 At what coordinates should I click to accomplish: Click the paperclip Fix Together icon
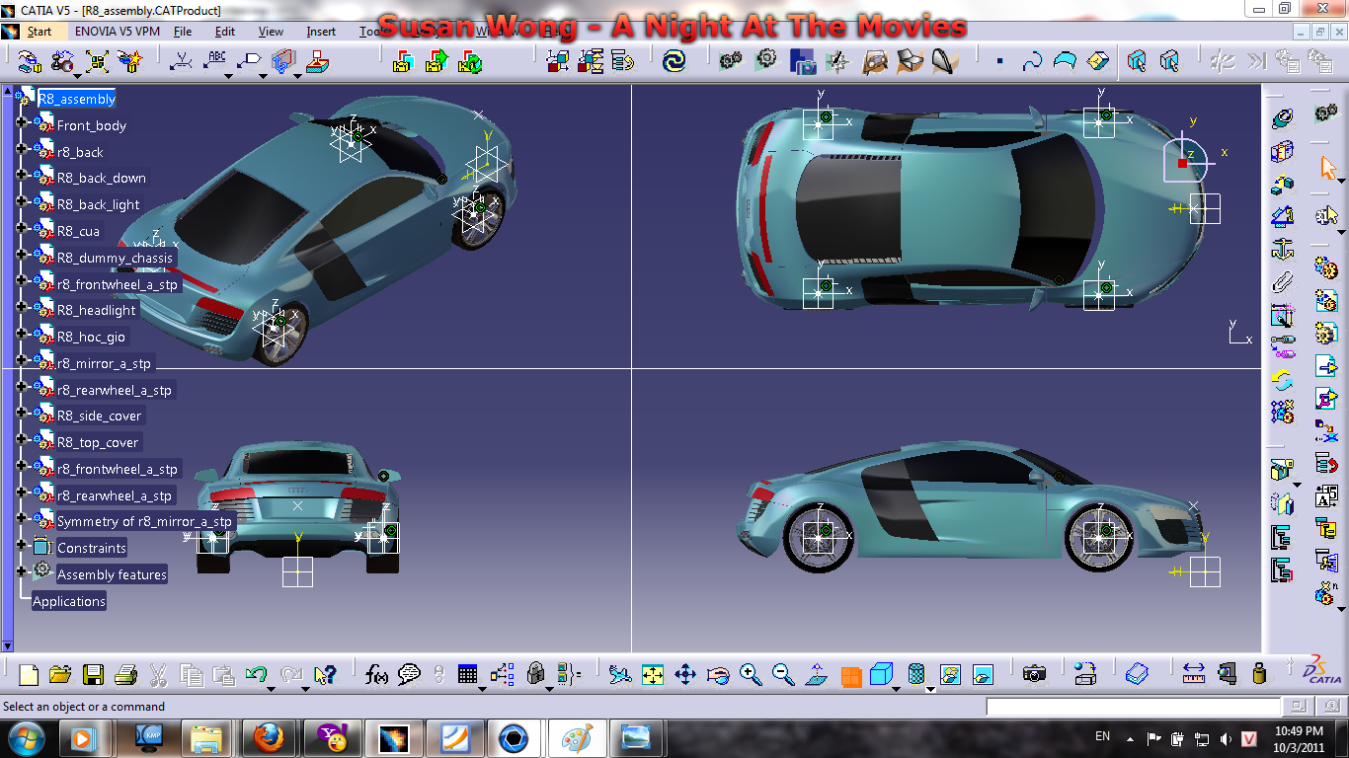[1282, 281]
